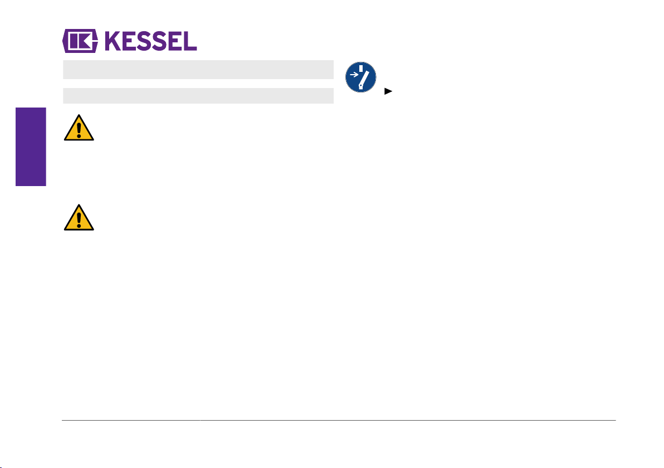Click the horizontal footer divider line

(x=339, y=420)
